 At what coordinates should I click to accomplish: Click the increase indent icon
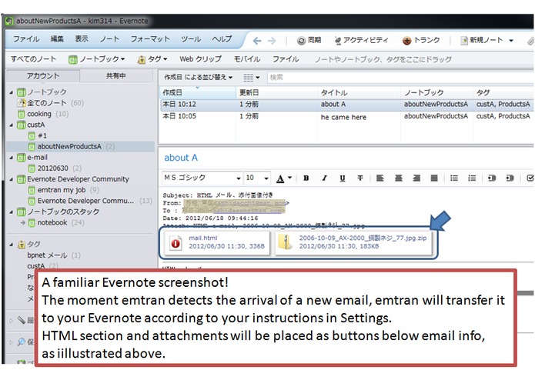pos(510,178)
